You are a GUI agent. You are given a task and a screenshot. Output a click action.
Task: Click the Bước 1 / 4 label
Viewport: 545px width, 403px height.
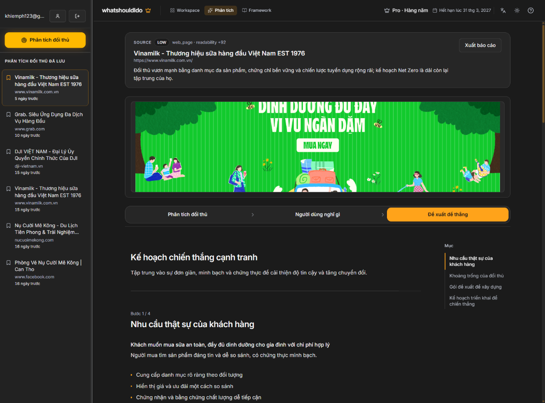140,313
